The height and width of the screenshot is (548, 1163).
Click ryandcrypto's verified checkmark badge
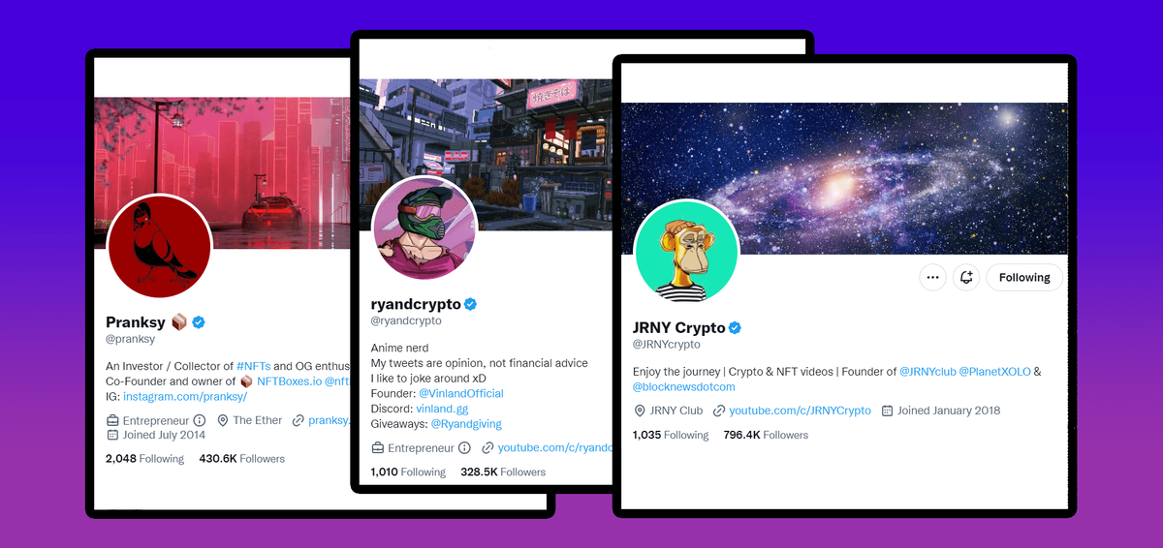[470, 304]
